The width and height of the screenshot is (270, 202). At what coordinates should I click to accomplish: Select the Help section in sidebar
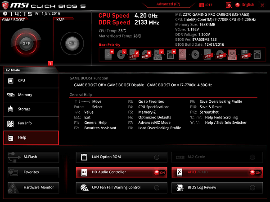coord(31,138)
